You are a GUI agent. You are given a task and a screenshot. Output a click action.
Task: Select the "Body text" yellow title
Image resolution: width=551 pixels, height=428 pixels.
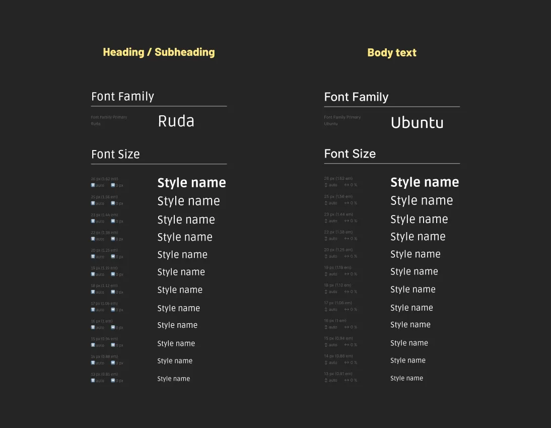391,53
